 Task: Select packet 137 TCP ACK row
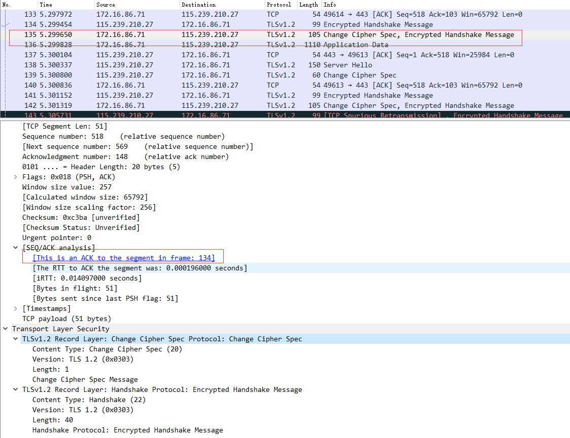[x=285, y=55]
